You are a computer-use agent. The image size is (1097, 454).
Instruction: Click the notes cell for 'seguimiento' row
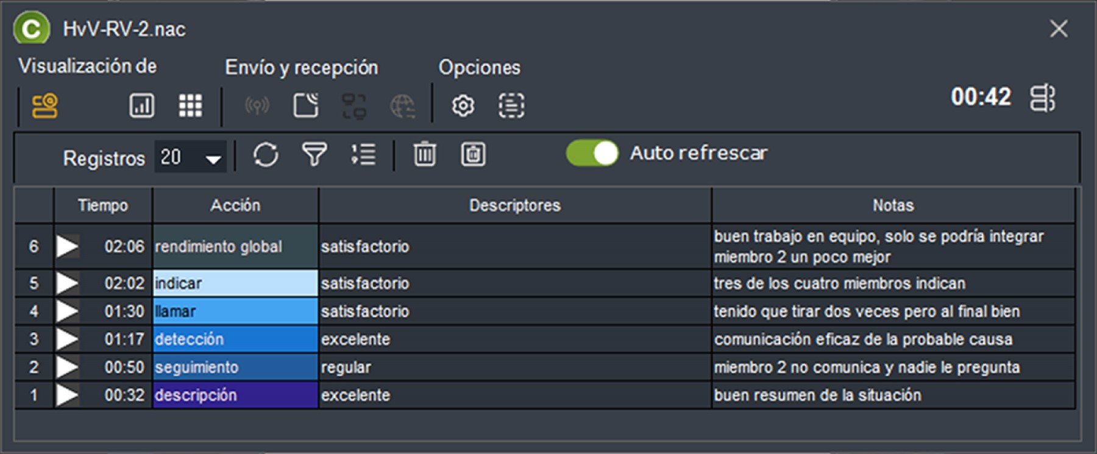pyautogui.click(x=892, y=367)
